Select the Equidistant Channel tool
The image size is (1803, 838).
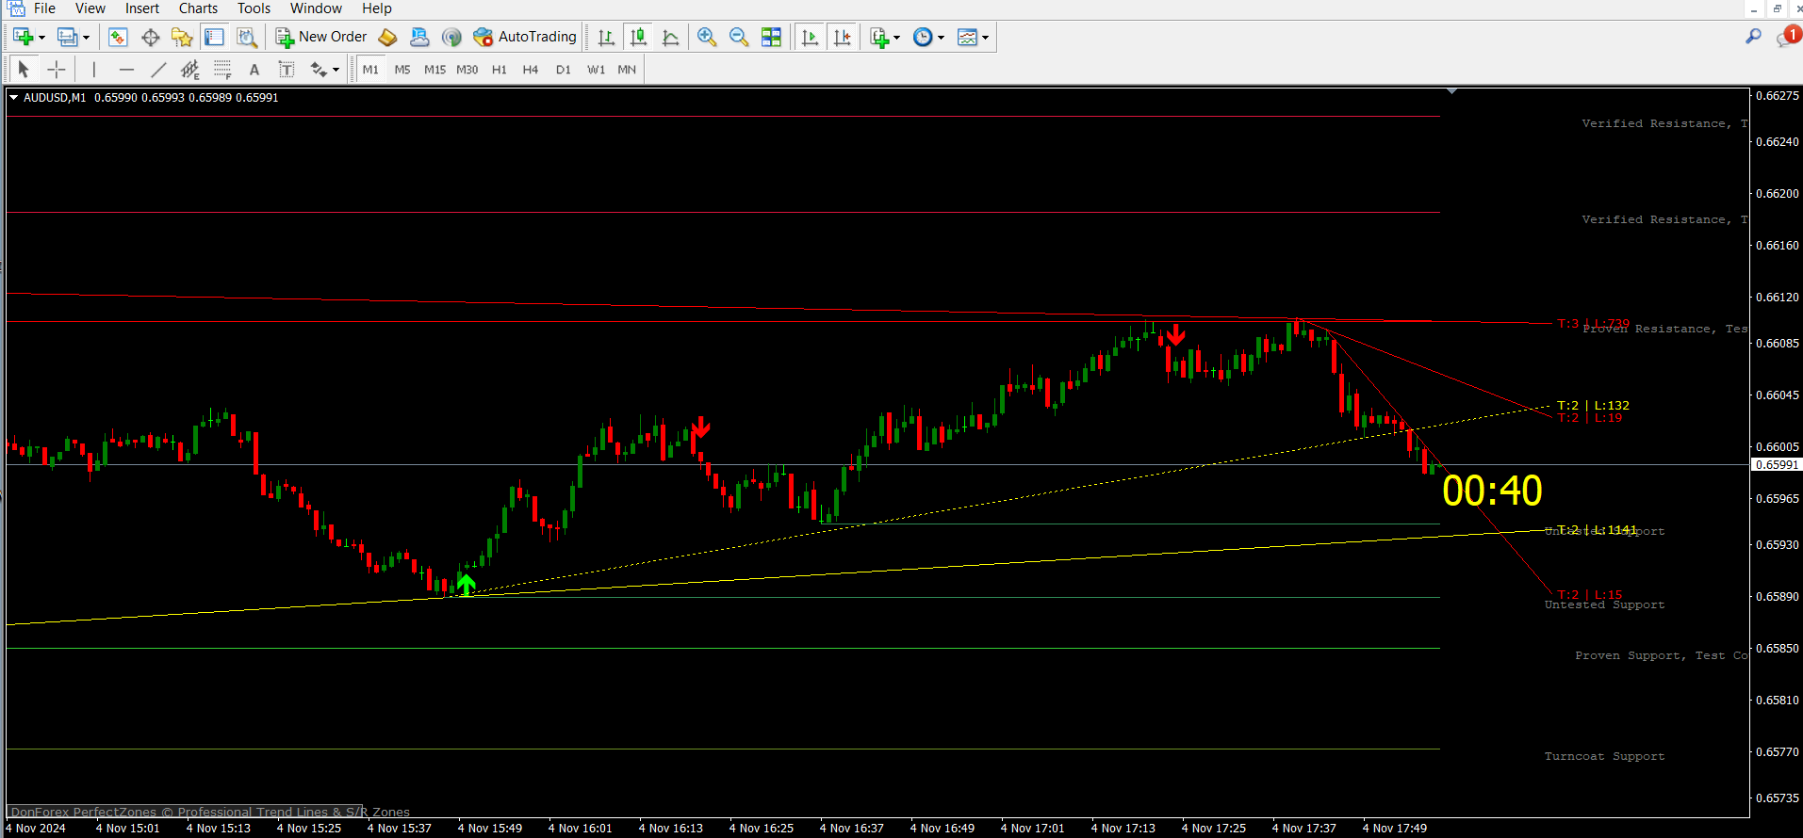click(190, 69)
